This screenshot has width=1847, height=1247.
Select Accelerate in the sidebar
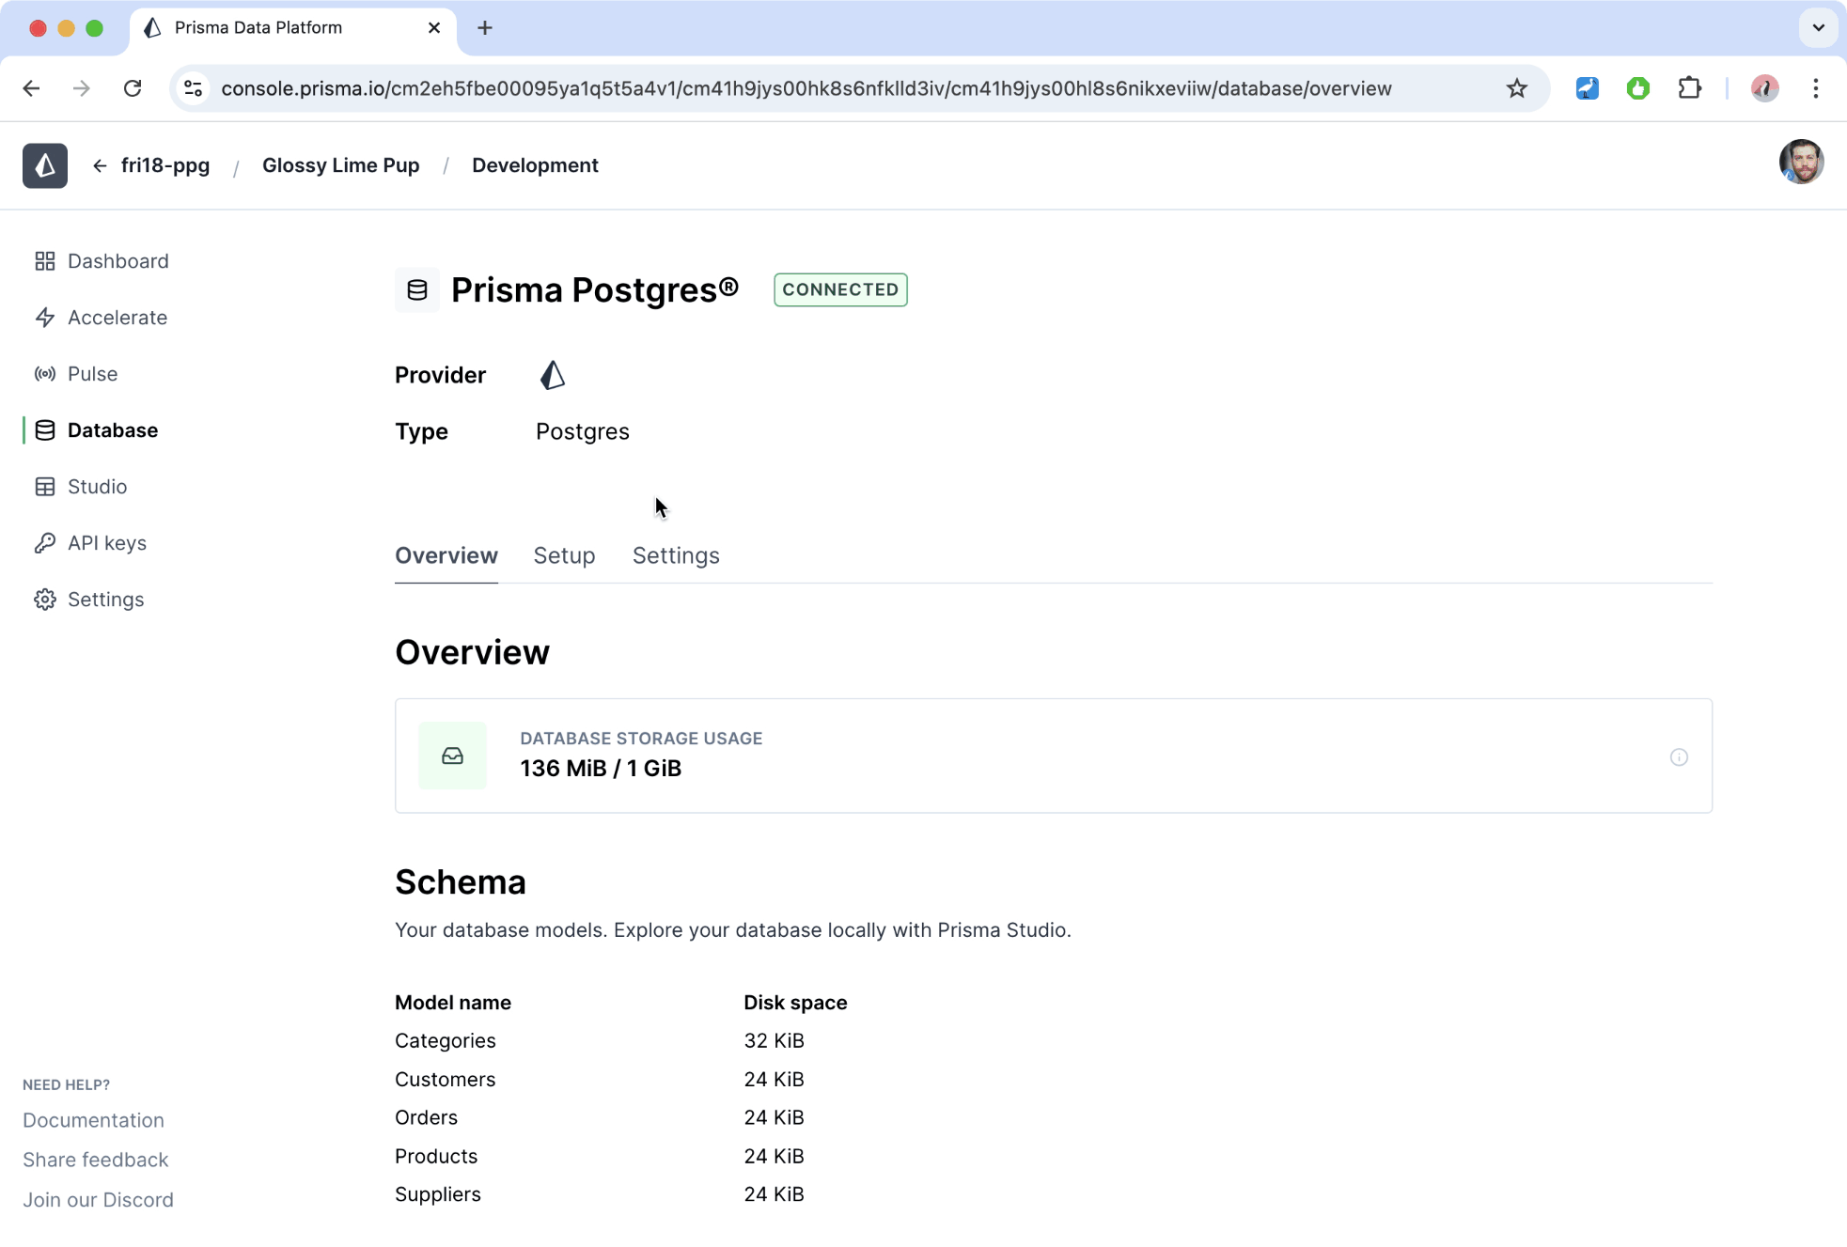pyautogui.click(x=117, y=318)
